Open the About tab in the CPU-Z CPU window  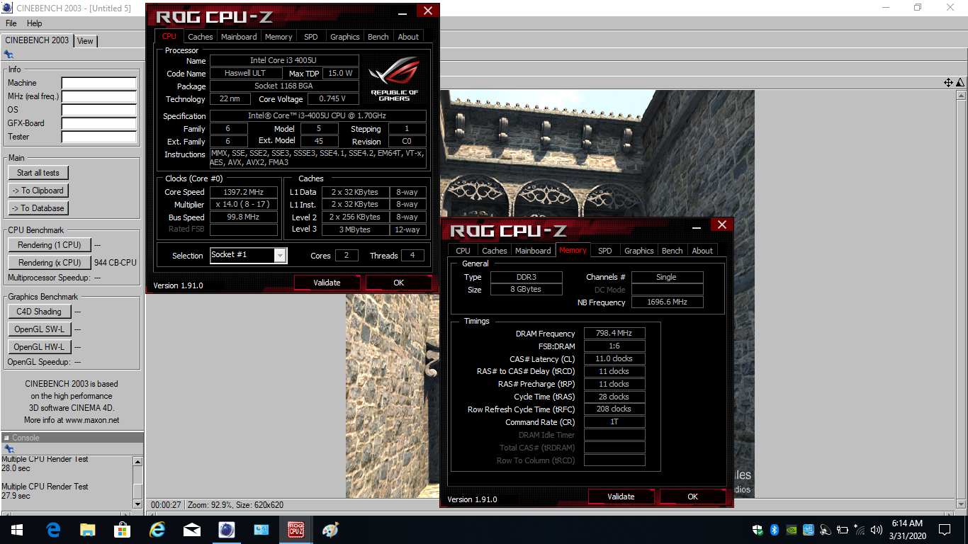pos(408,37)
